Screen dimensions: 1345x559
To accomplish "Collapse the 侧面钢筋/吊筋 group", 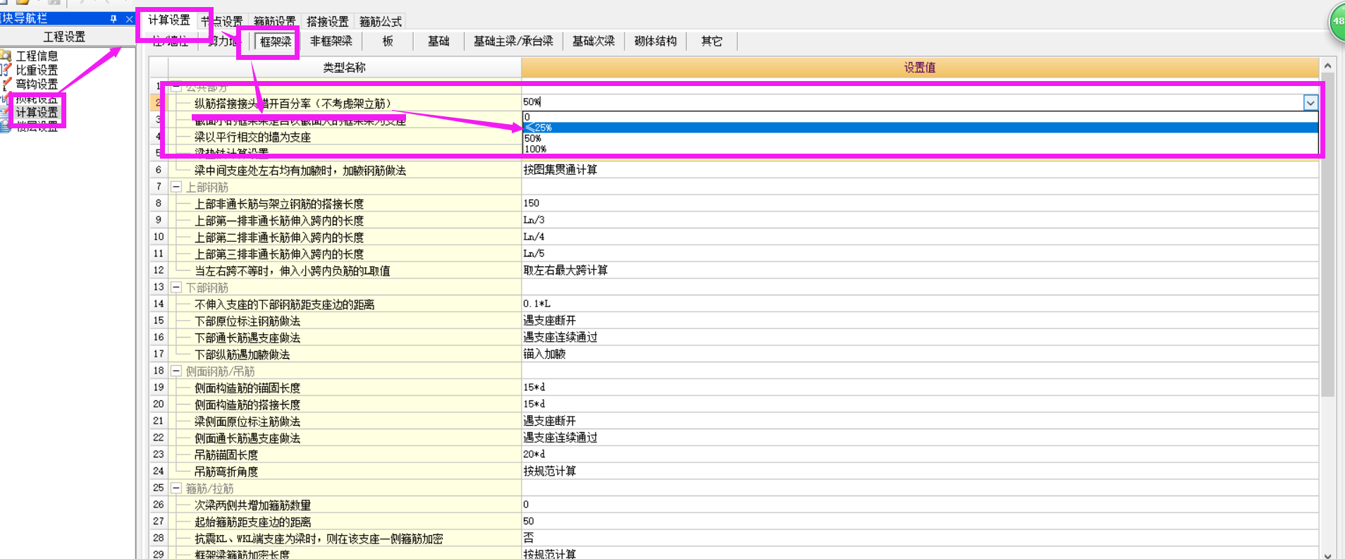I will pos(176,371).
